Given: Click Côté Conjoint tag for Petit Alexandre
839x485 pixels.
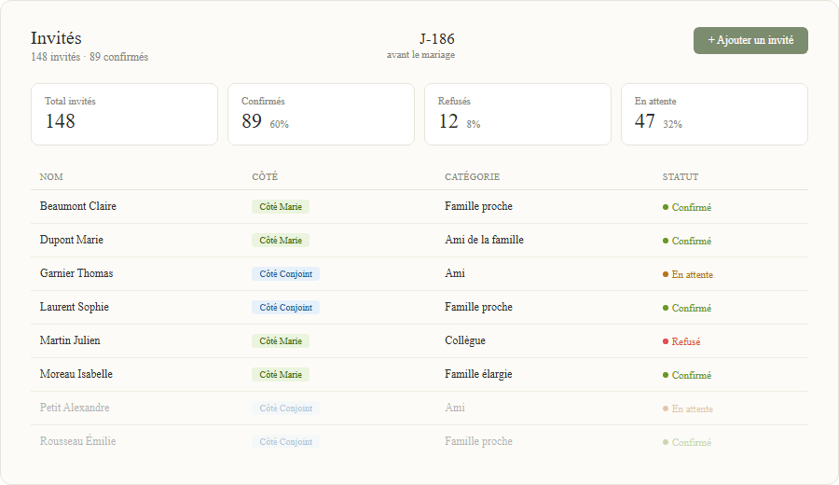Looking at the screenshot, I should [286, 408].
